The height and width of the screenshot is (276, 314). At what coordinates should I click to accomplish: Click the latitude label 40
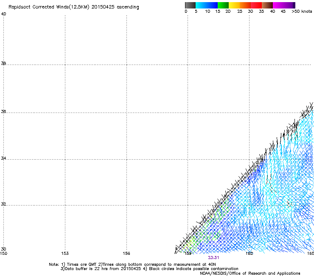3,14
